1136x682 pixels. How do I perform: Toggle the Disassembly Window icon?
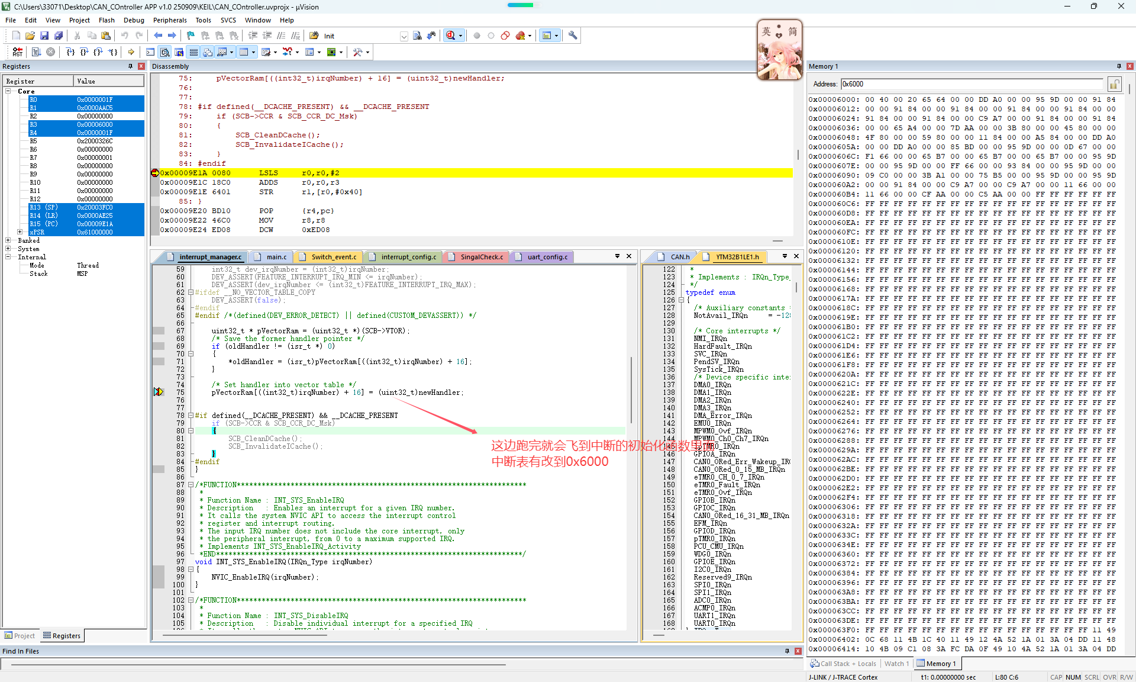(165, 52)
